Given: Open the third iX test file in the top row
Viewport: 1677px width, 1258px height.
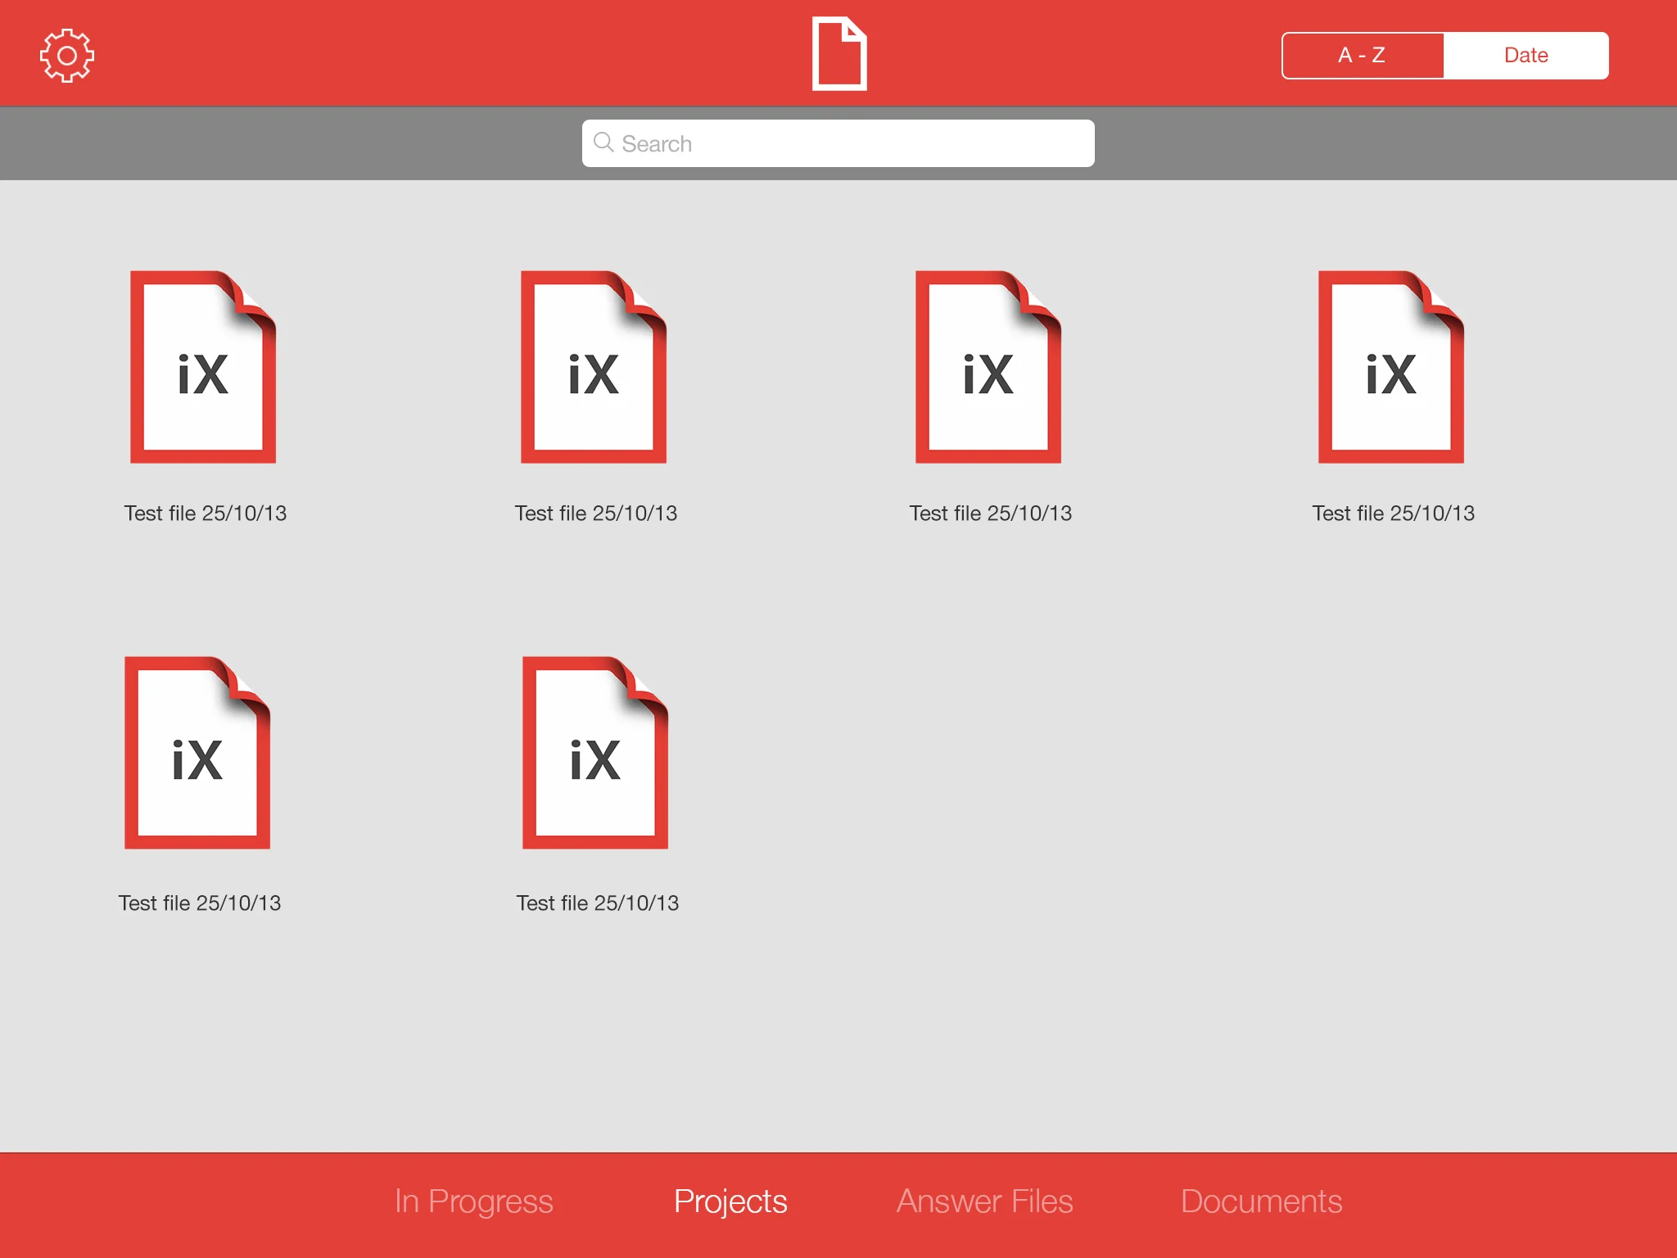Looking at the screenshot, I should 989,367.
